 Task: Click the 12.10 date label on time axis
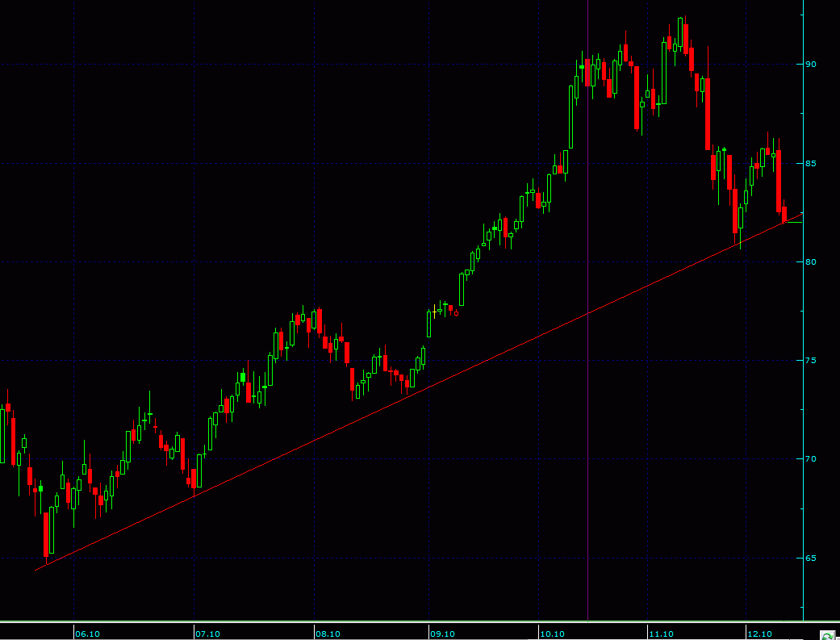point(760,634)
